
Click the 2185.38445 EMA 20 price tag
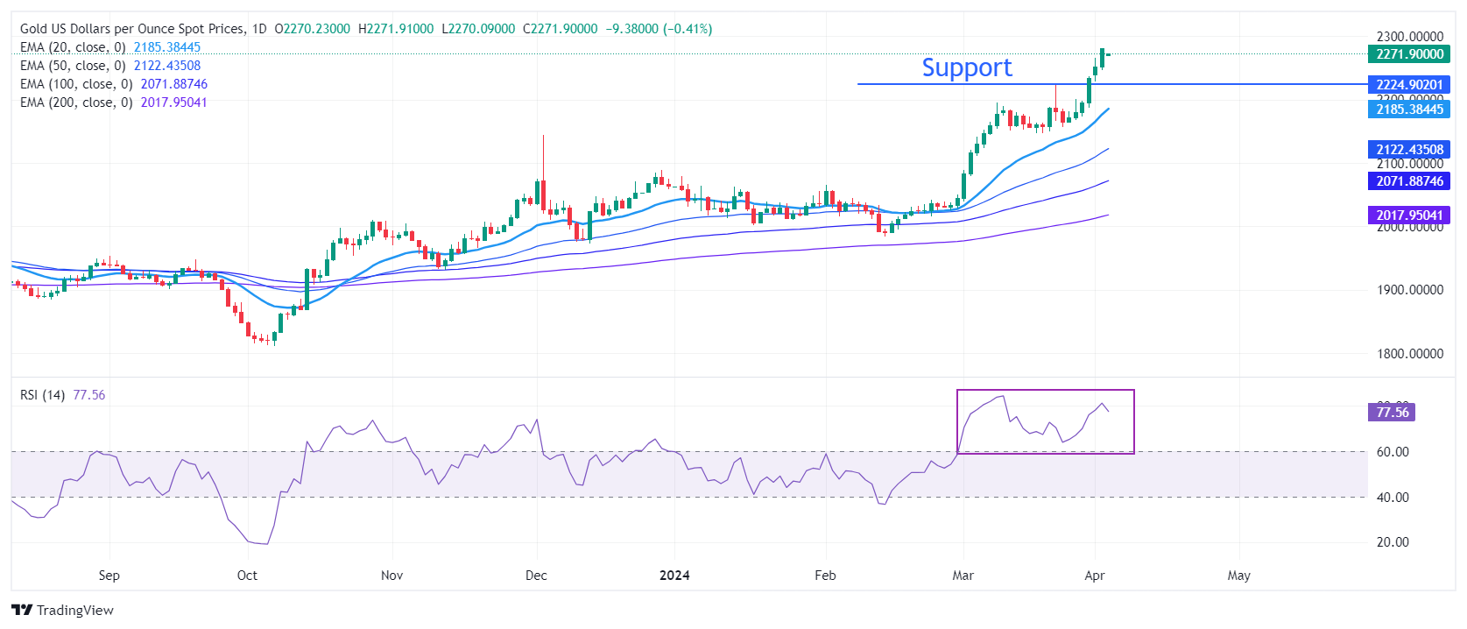pos(1408,110)
